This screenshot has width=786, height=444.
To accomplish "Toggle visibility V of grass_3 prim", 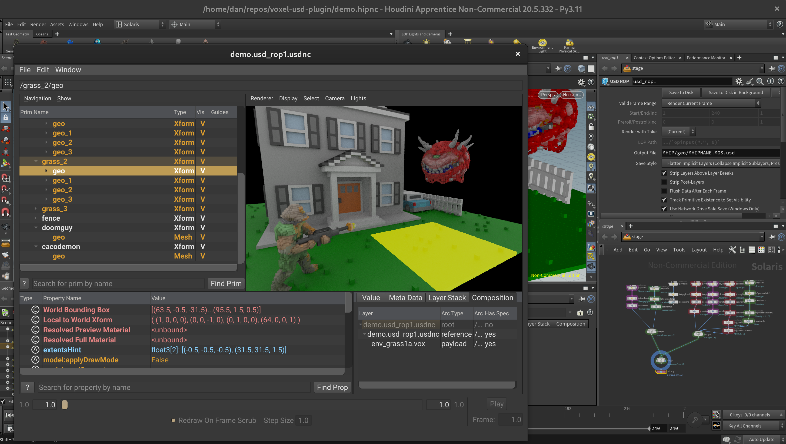I will [202, 209].
